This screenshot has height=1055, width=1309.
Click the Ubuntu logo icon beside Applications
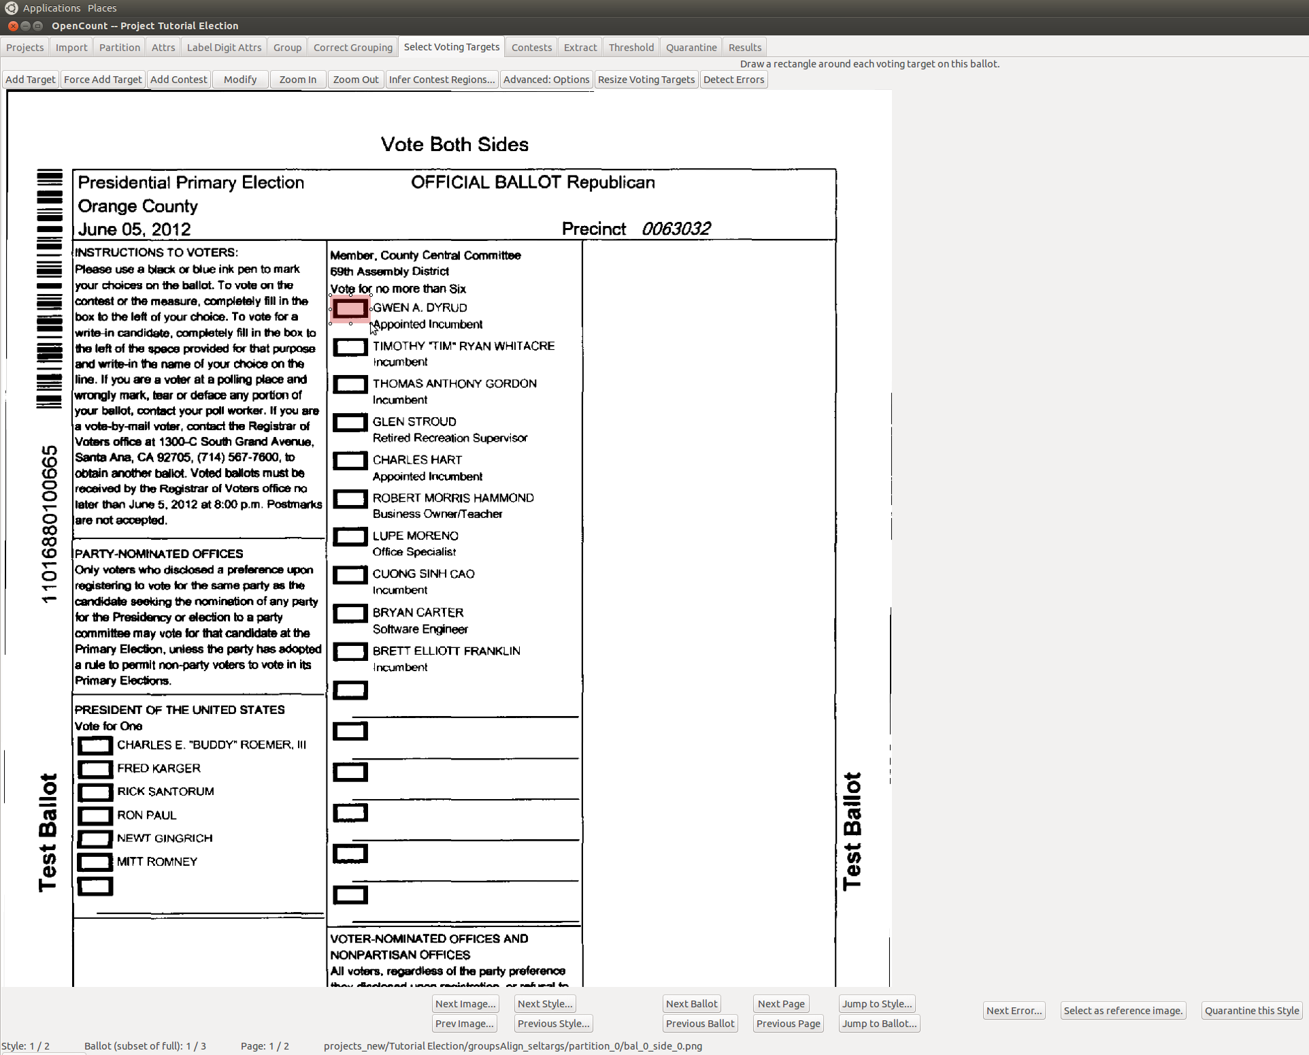[x=11, y=8]
